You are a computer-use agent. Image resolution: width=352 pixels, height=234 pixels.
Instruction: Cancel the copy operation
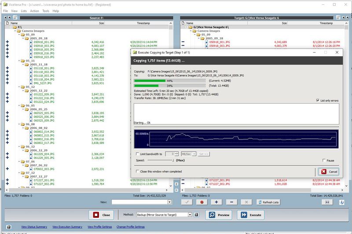click(x=329, y=172)
